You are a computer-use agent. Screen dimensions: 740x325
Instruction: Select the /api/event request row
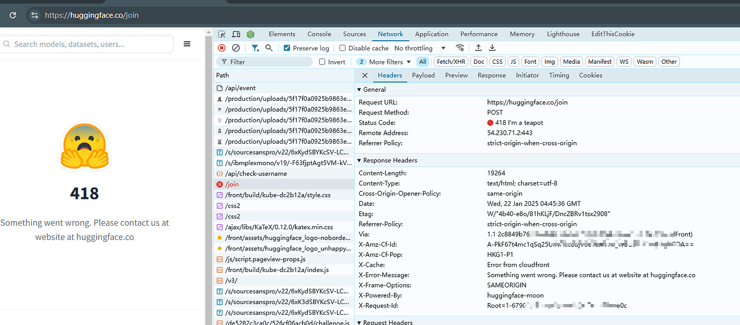pos(284,88)
